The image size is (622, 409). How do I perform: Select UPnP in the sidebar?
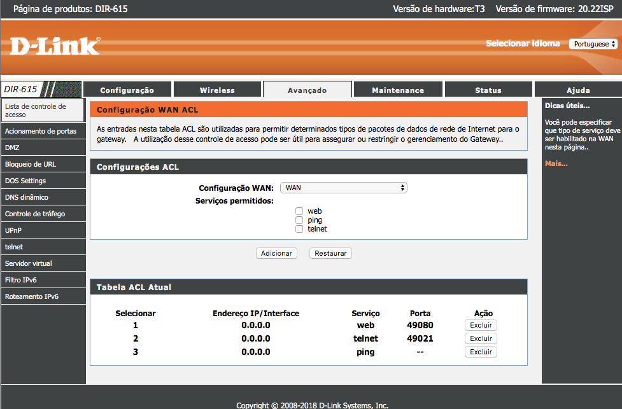43,230
